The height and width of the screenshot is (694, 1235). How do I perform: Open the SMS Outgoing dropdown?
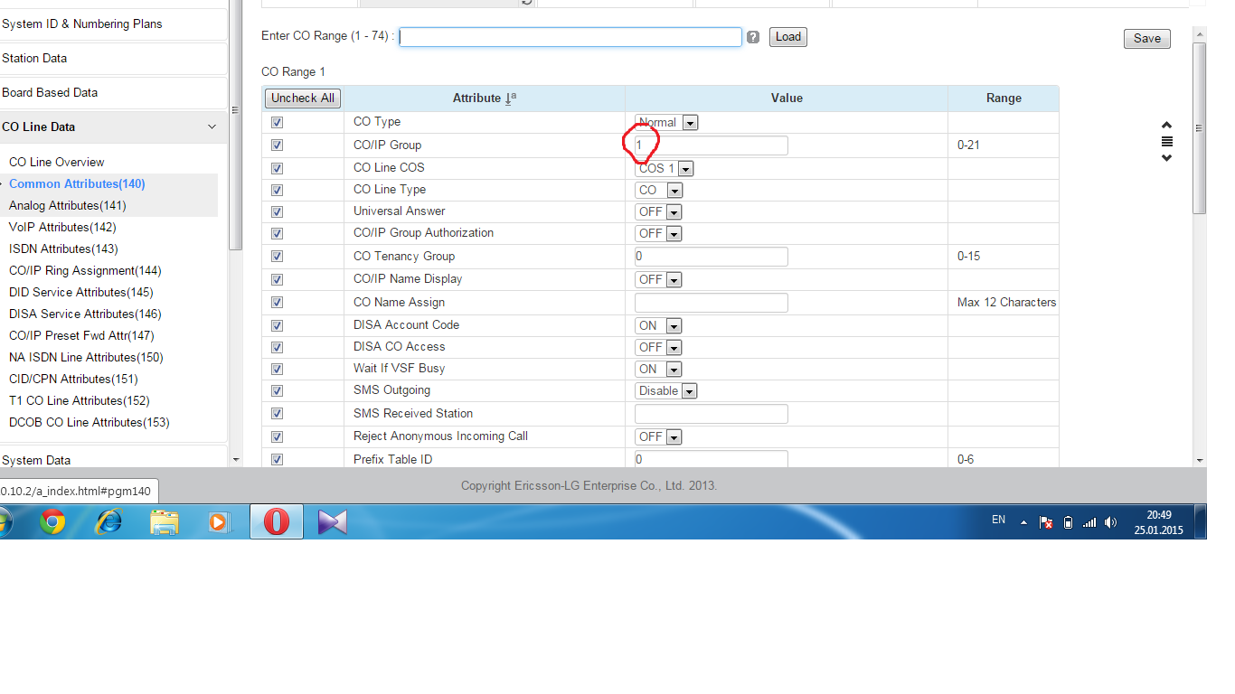666,391
